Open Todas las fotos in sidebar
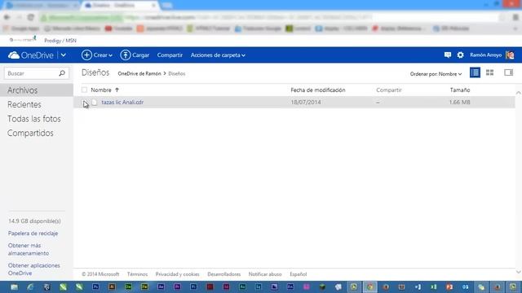 (x=34, y=119)
